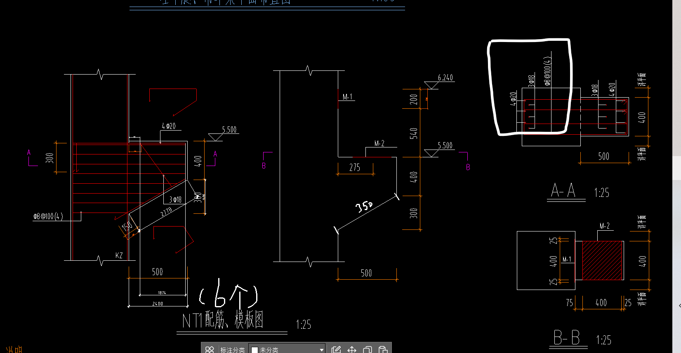The width and height of the screenshot is (681, 353).
Task: Click the red hatched block in B-B section
Action: pyautogui.click(x=602, y=261)
